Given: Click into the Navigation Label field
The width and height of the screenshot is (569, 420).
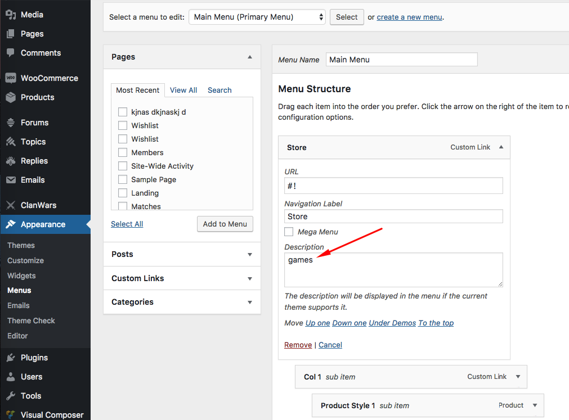Looking at the screenshot, I should [x=394, y=216].
